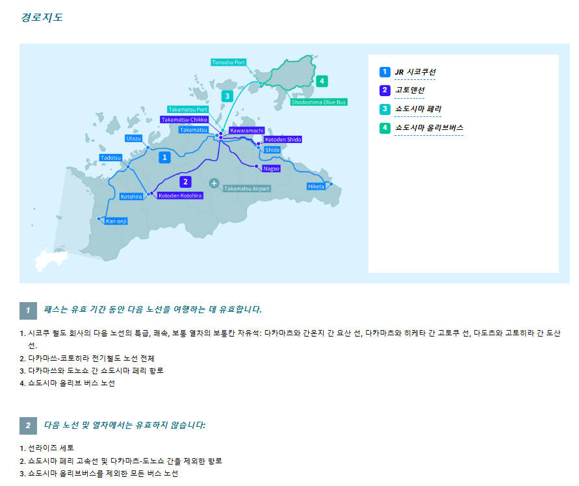Open the JR 시코쿠선 legend link
579x486 pixels.
tap(415, 71)
